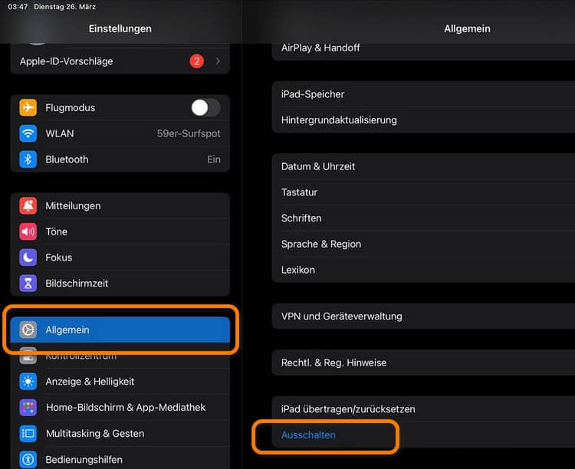This screenshot has height=469, width=575.
Task: Tap the 03:47 clock in status bar
Action: coord(18,7)
